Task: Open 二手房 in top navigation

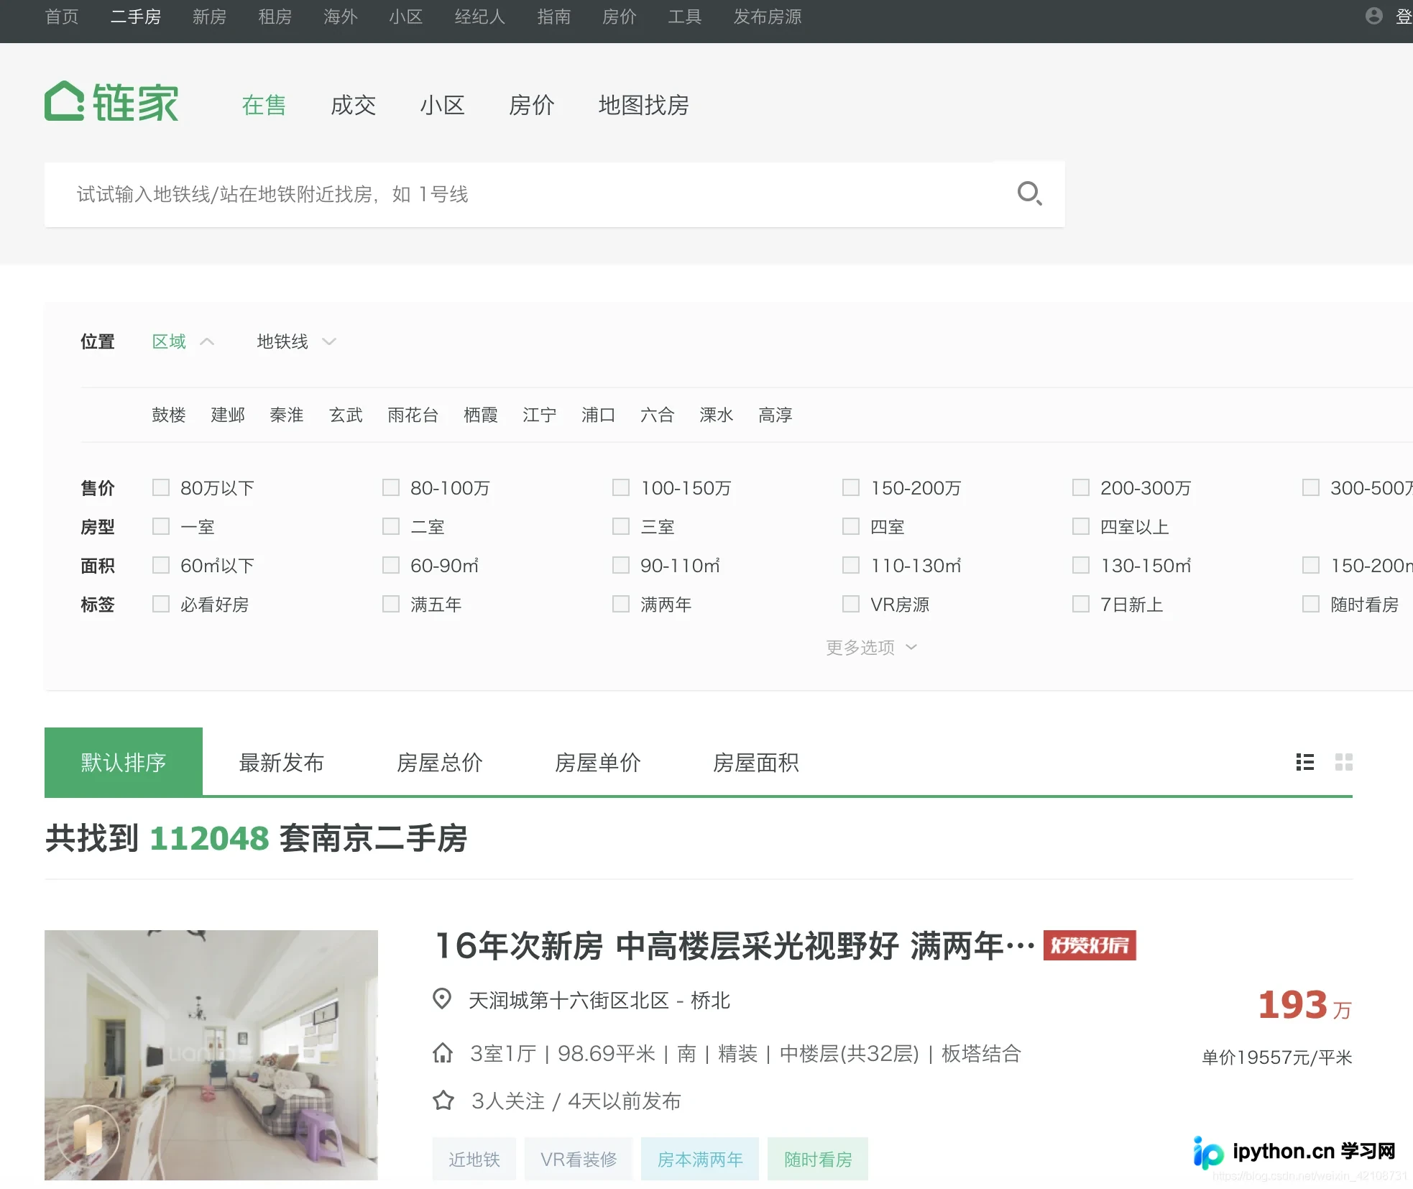Action: pos(135,17)
